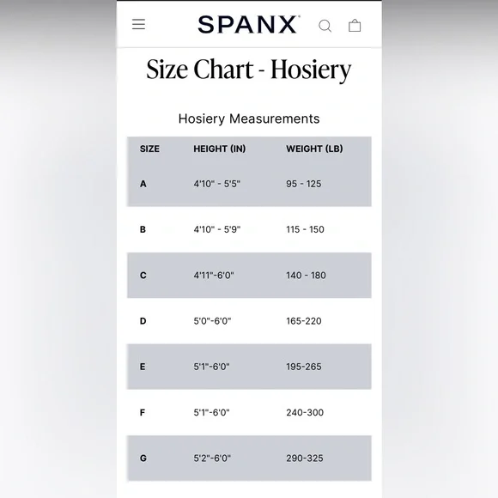This screenshot has width=498, height=498.
Task: Open the shopping bag icon
Action: coord(355,26)
